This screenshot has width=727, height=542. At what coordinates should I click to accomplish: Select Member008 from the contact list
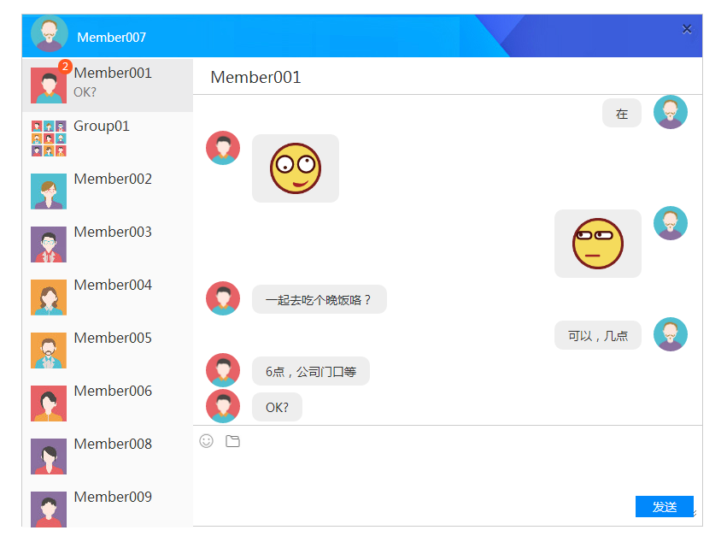[107, 456]
